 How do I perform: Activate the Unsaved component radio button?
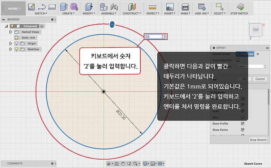pos(42,26)
